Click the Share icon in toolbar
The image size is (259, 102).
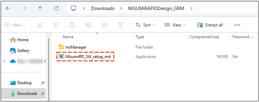click(x=105, y=25)
